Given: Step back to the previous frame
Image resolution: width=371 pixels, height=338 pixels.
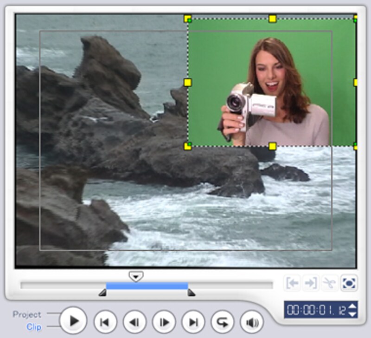Looking at the screenshot, I should coord(134,322).
